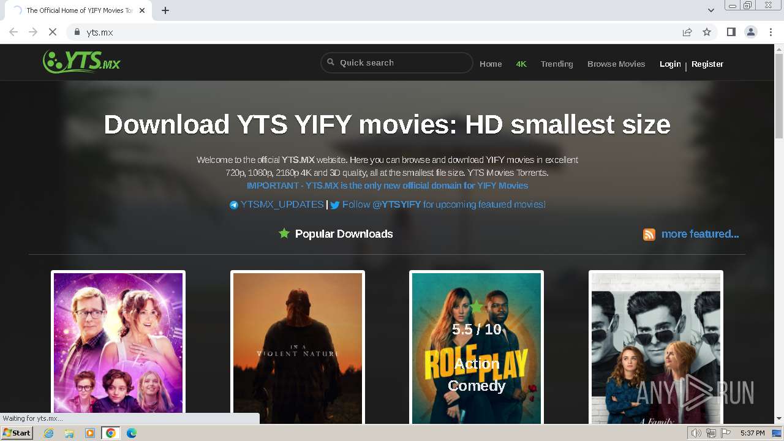The image size is (784, 441).
Task: Open Chrome three-dot menu
Action: coord(771,32)
